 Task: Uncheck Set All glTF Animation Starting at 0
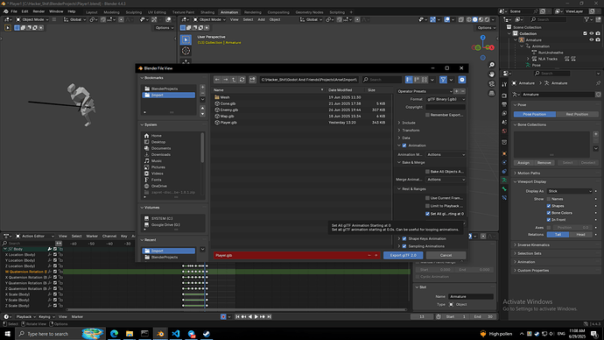[x=427, y=214]
